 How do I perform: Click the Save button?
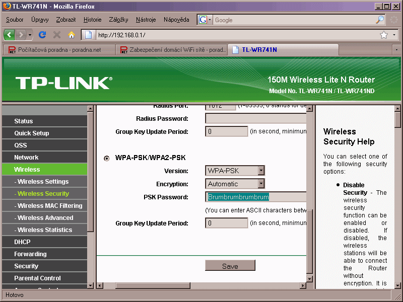click(230, 266)
